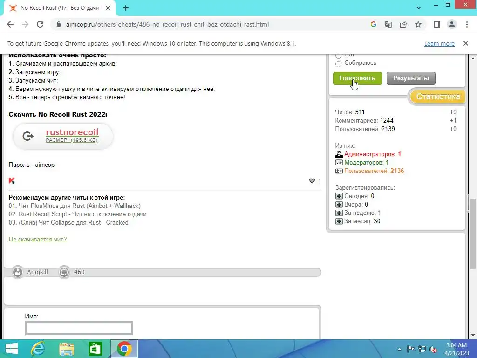Click the forward navigation arrow
This screenshot has height=358, width=477.
(x=25, y=24)
